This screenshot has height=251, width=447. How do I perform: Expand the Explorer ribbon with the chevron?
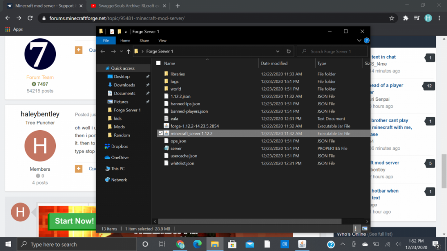[x=359, y=41]
